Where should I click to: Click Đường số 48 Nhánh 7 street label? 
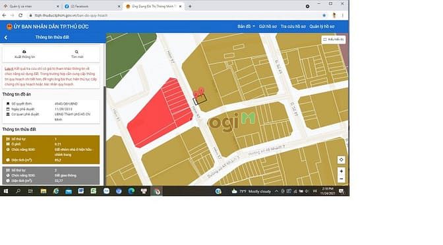pyautogui.click(x=267, y=151)
